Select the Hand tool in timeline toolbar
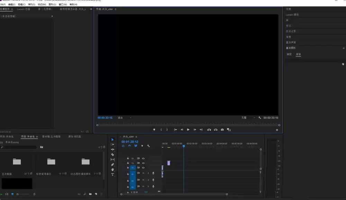346x200 pixels. click(x=112, y=170)
